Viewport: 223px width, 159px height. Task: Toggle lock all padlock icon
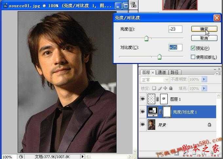coord(171,88)
